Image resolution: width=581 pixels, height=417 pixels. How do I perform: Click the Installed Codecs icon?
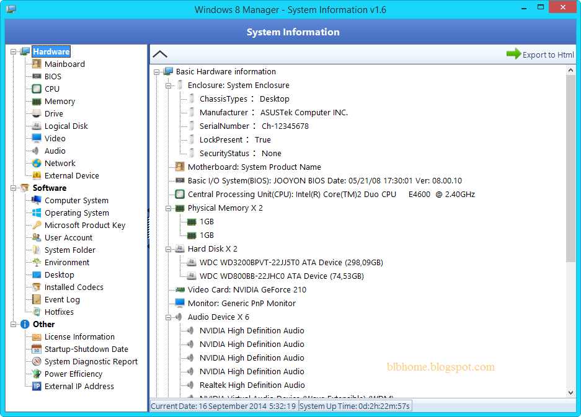point(37,287)
